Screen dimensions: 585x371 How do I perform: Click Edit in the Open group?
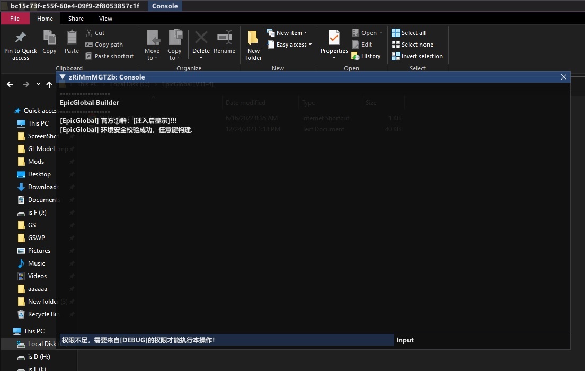(x=362, y=45)
